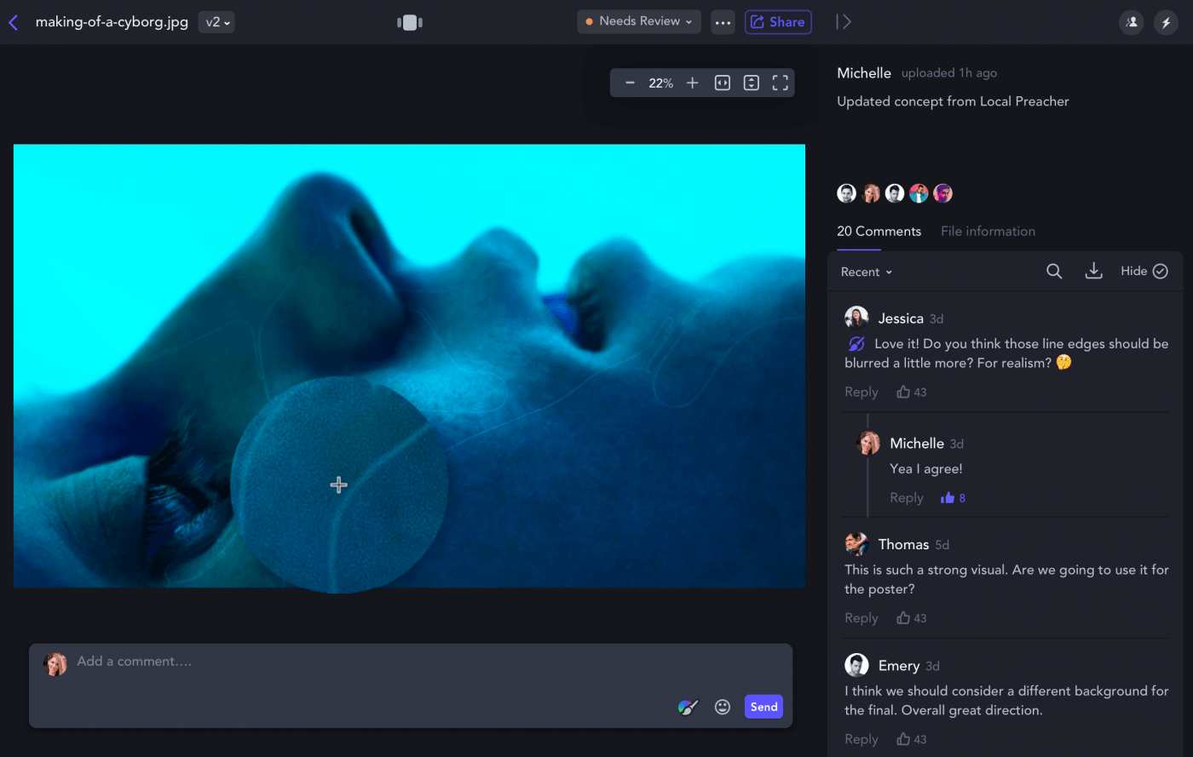
Task: Zoom out with the minus button
Action: pos(630,83)
